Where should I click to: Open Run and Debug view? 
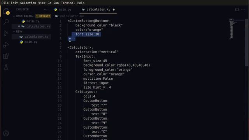pyautogui.click(x=6, y=45)
